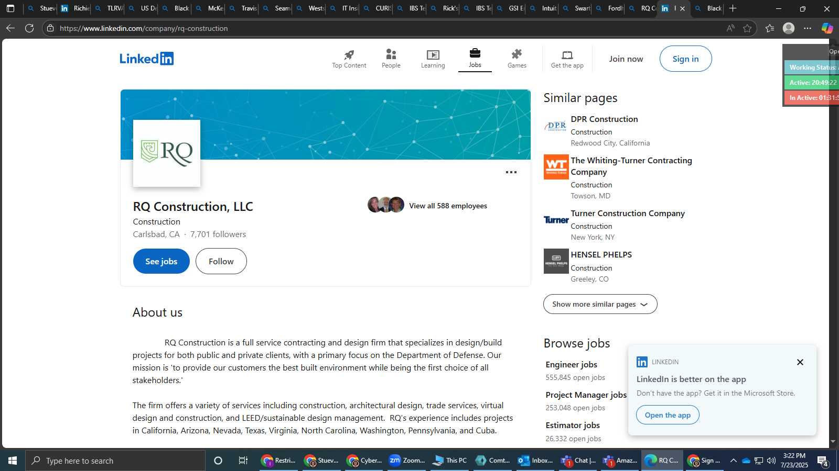Image resolution: width=839 pixels, height=471 pixels.
Task: Open Windows Start menu
Action: coord(13,461)
